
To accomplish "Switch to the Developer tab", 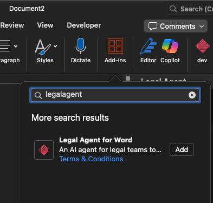I will [84, 25].
